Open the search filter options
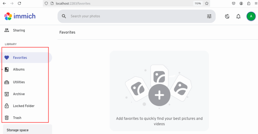This screenshot has width=258, height=134. 209,16
